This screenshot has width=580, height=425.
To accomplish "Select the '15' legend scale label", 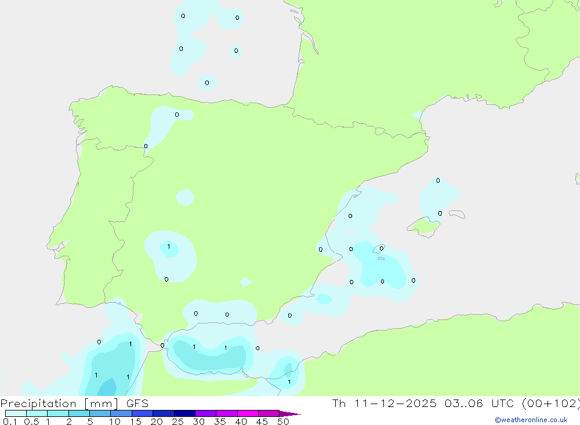I will (136, 422).
